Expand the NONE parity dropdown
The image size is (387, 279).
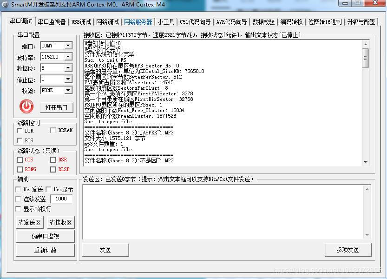pyautogui.click(x=68, y=90)
